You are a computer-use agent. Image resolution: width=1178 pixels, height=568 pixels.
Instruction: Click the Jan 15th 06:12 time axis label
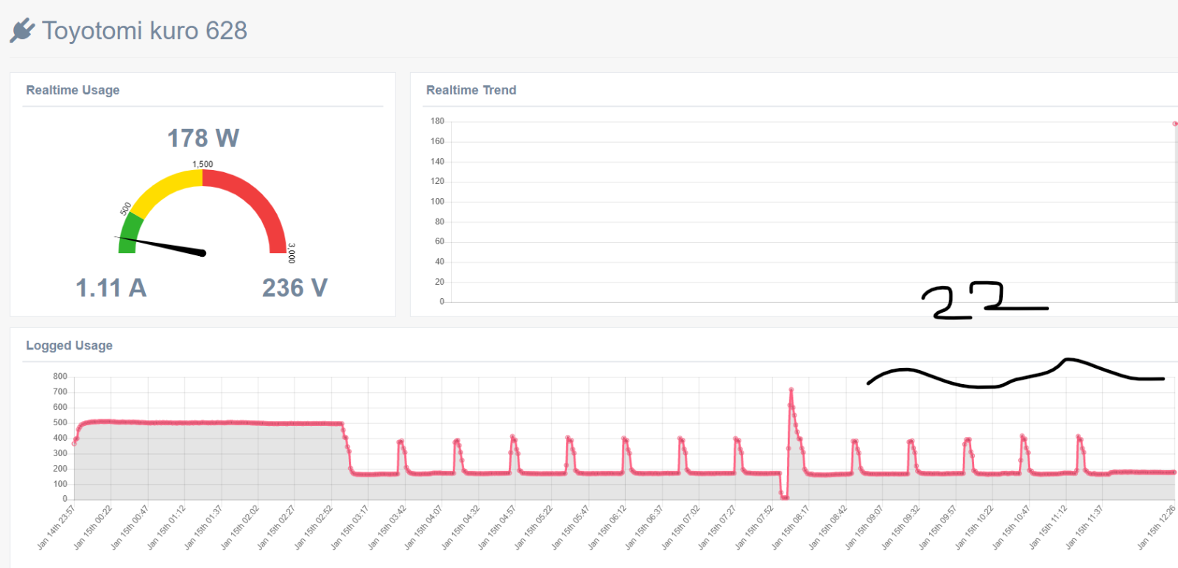coord(607,528)
